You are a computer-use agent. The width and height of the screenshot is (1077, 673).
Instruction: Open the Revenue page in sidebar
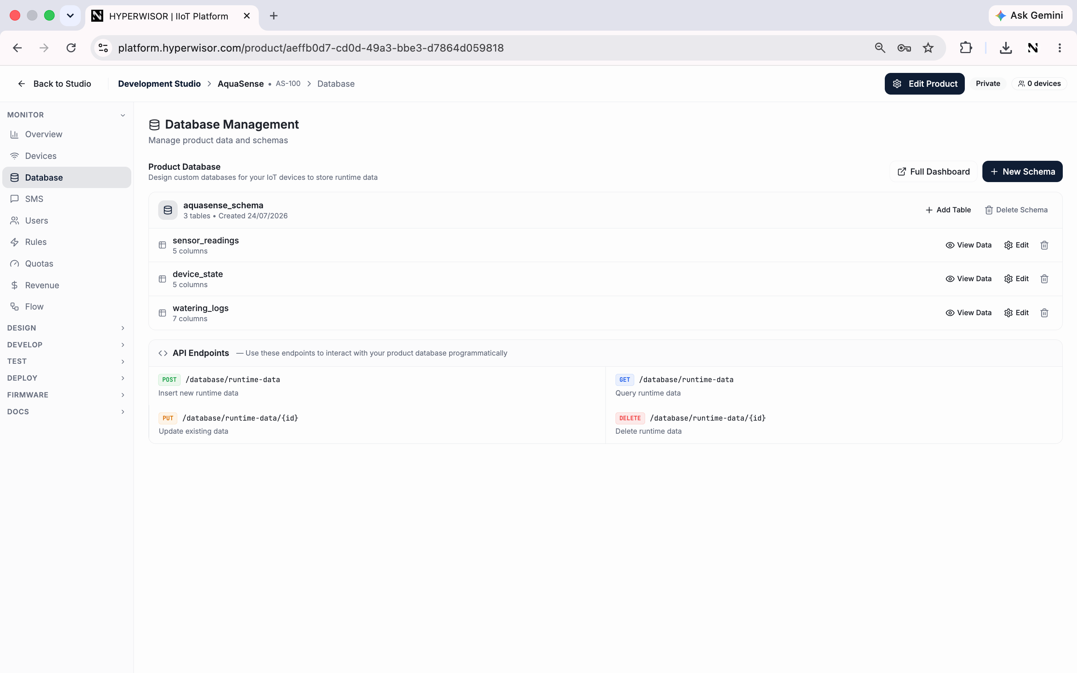click(x=67, y=285)
